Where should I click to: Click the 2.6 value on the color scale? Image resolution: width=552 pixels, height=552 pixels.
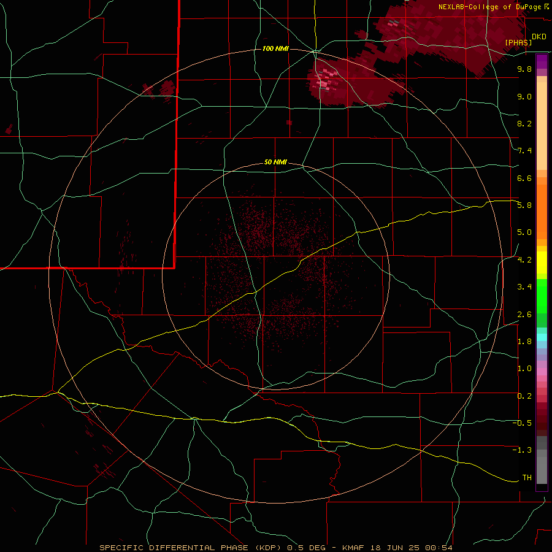pos(524,314)
